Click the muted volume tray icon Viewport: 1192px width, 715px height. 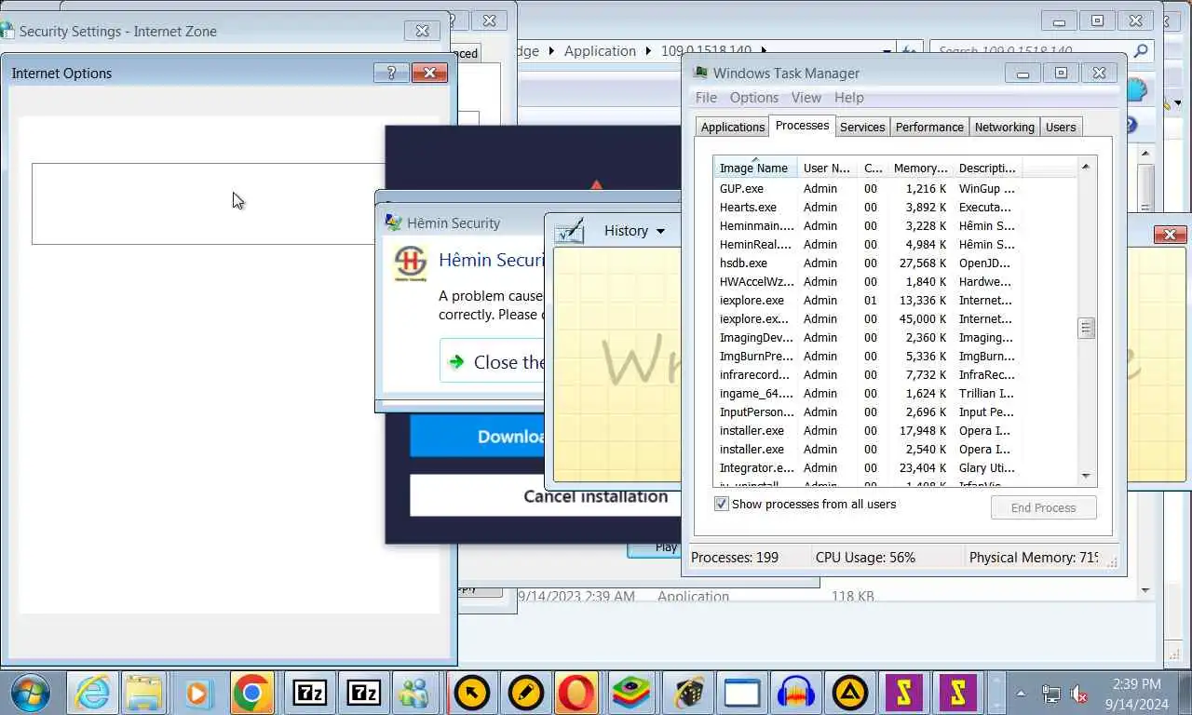coord(1080,694)
